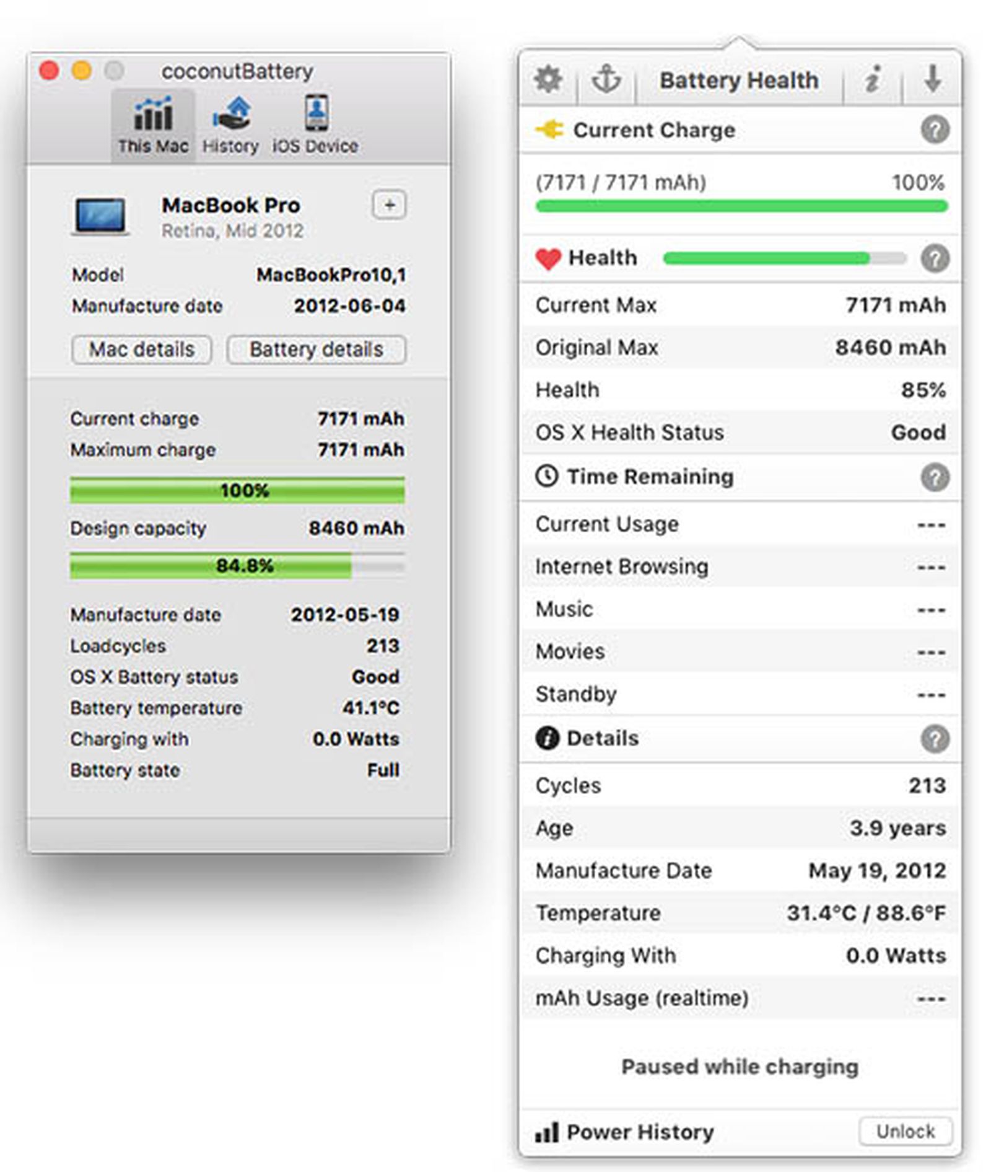Image resolution: width=991 pixels, height=1172 pixels.
Task: Click the Current Charge plug icon
Action: click(x=550, y=130)
